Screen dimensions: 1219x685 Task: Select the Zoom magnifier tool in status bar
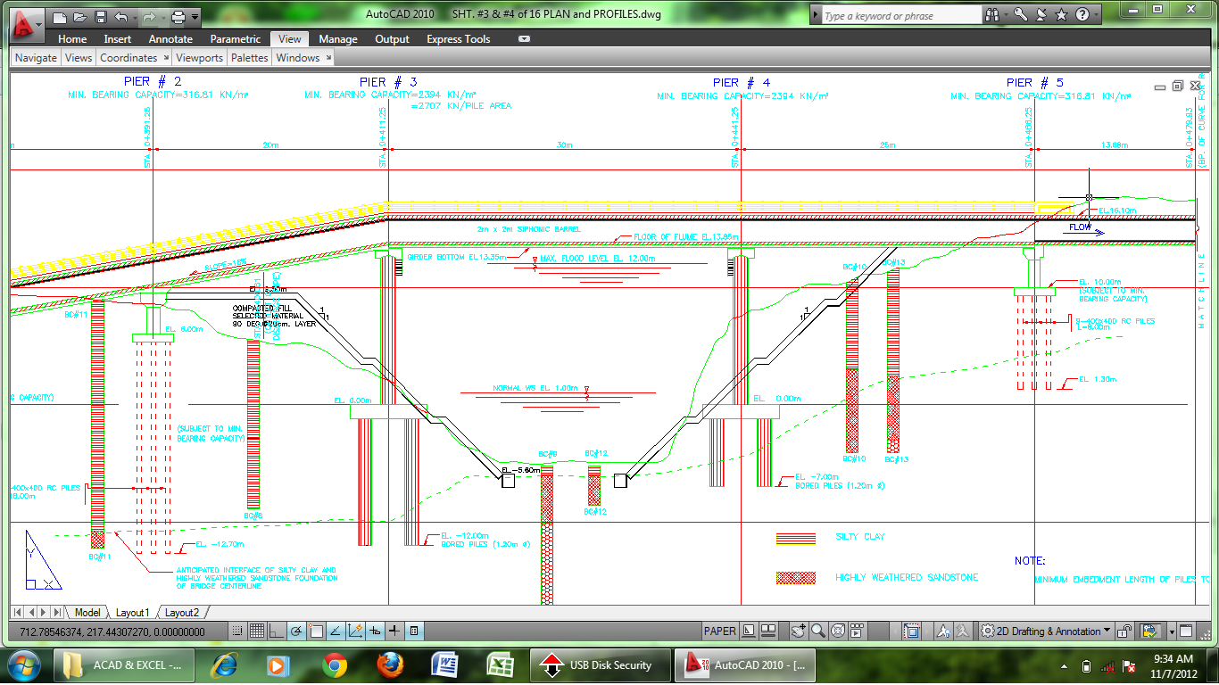(818, 631)
